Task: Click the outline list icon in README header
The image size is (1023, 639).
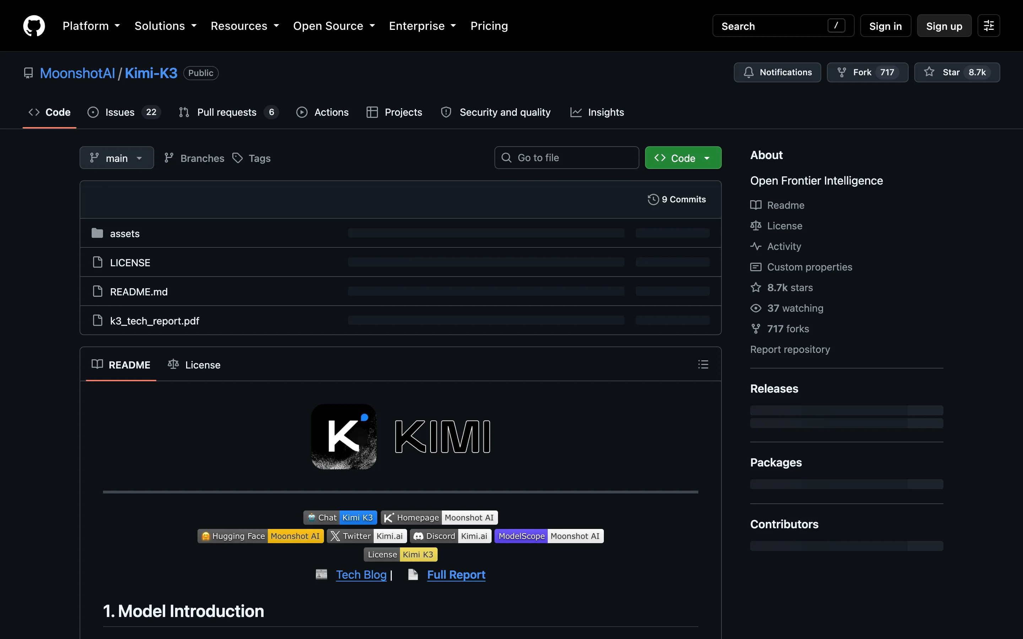Action: coord(703,364)
